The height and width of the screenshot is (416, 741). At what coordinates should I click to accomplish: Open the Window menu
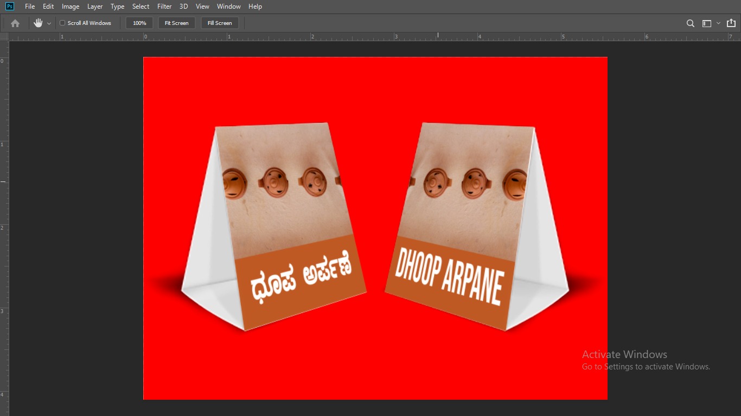[228, 6]
